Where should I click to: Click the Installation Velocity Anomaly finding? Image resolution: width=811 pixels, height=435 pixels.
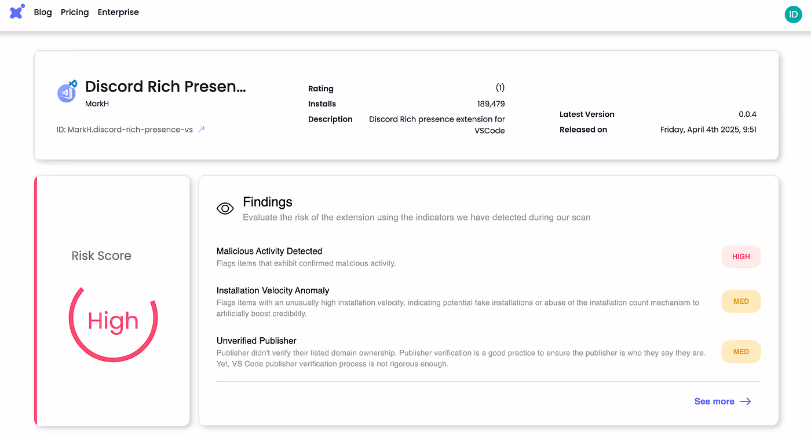pyautogui.click(x=273, y=290)
